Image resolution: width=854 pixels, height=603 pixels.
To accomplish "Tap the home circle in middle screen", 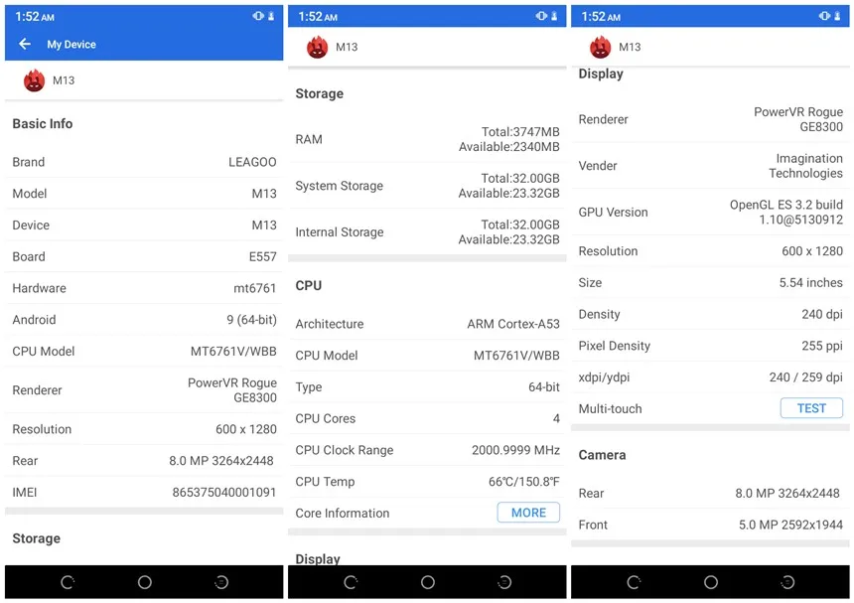I will (428, 582).
